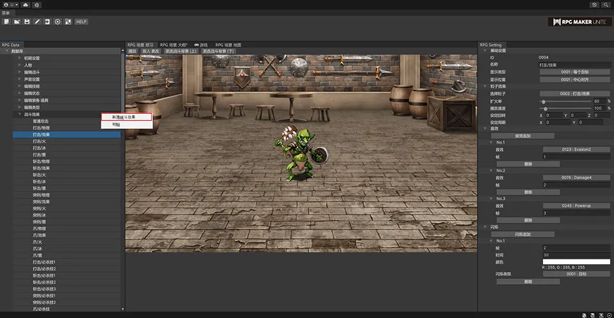
Task: Expand the 声音设置 tree node
Action: click(20, 79)
